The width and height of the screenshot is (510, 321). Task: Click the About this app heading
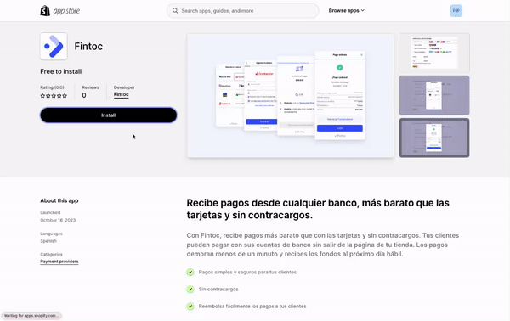(x=59, y=200)
